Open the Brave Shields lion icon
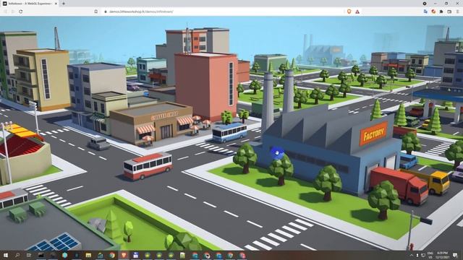Image resolution: width=463 pixels, height=260 pixels. pos(349,12)
